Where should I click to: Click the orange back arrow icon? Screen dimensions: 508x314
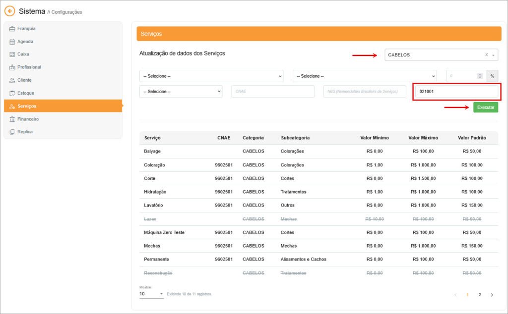(9, 11)
